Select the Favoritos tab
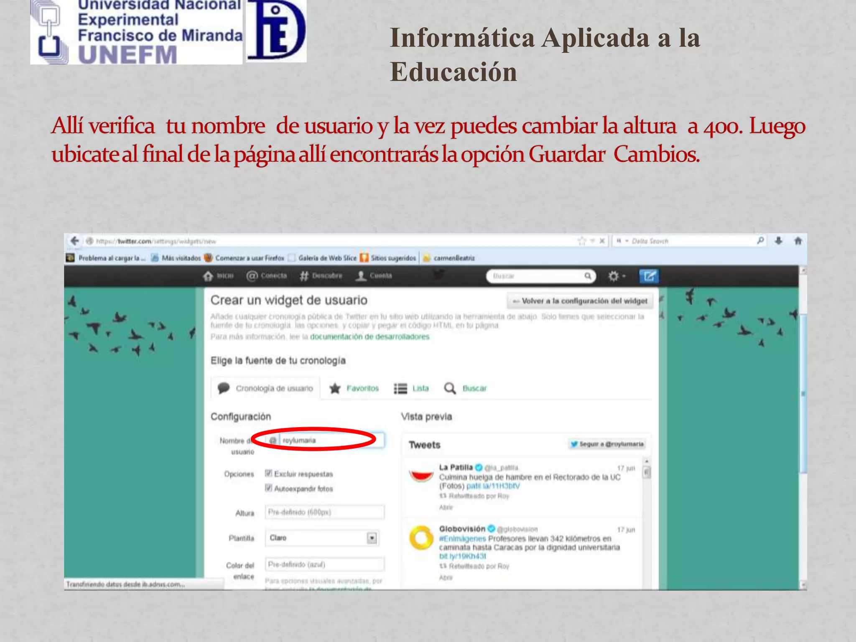Viewport: 856px width, 642px height. 354,388
